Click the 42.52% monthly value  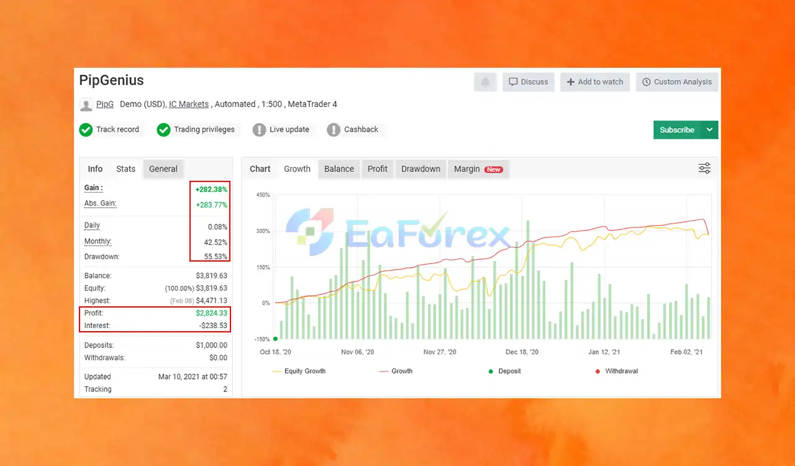pos(216,242)
